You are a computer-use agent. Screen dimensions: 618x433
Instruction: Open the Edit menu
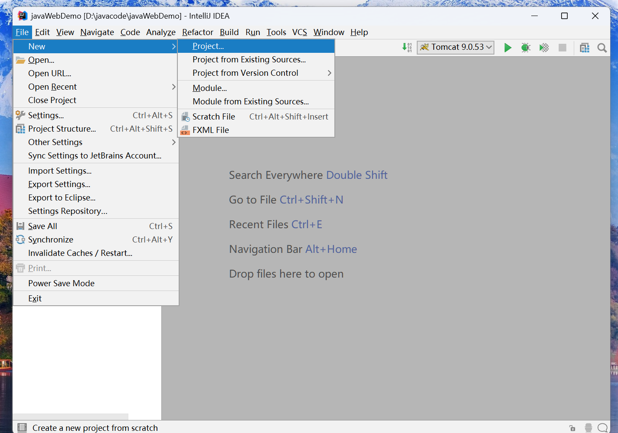click(43, 32)
